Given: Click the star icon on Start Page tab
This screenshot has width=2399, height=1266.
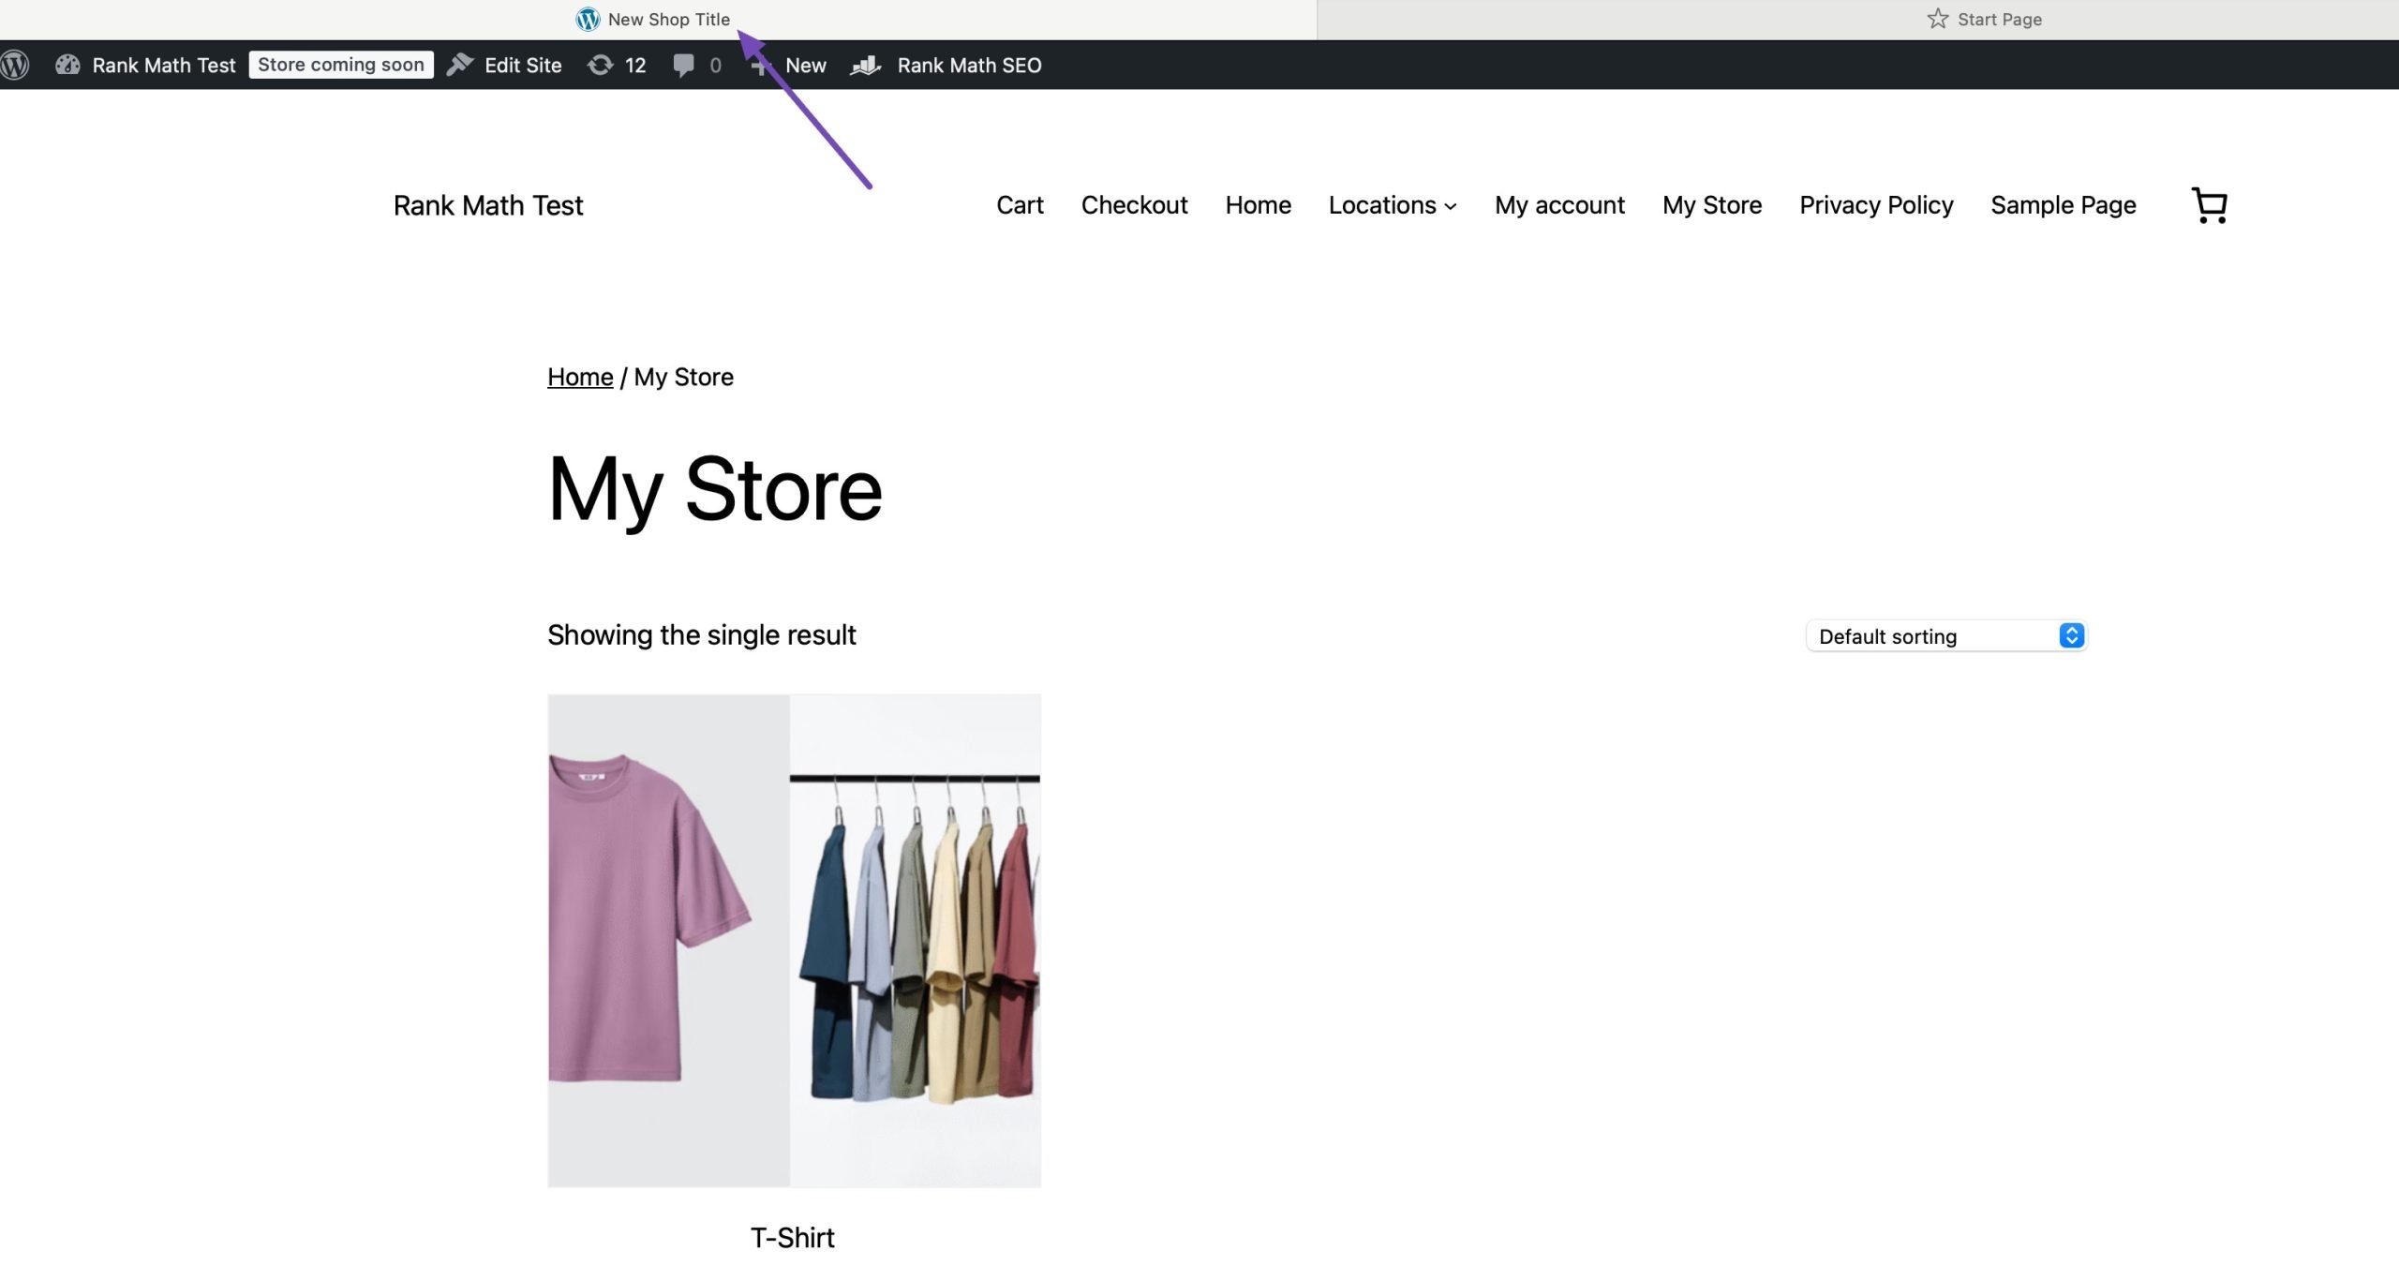Looking at the screenshot, I should pos(1937,19).
